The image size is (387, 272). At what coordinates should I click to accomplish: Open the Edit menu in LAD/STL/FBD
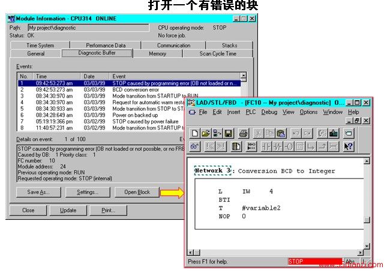pyautogui.click(x=217, y=112)
